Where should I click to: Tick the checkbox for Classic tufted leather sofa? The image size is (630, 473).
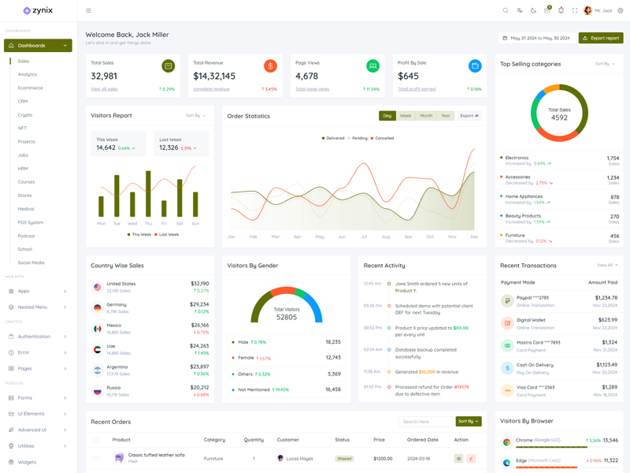(96, 458)
